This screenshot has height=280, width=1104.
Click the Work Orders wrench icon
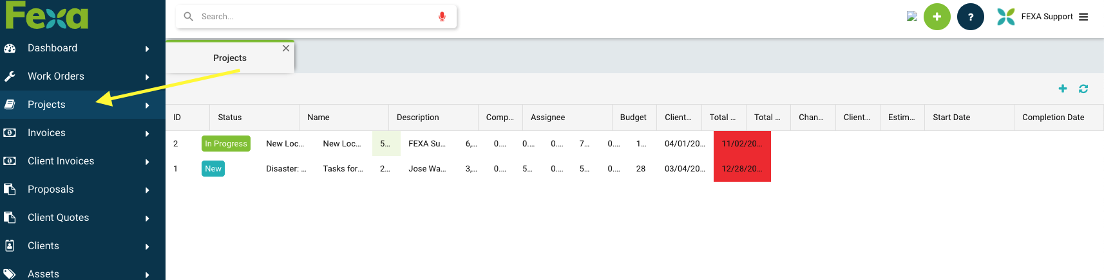(10, 76)
